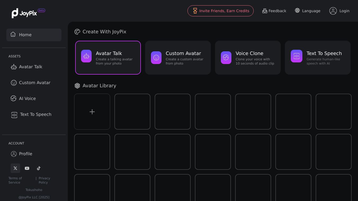Open the TikTok social icon

(39, 168)
